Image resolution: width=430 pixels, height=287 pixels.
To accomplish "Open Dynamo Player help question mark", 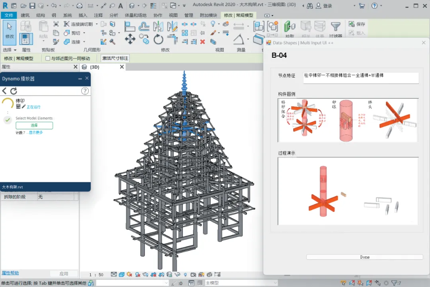I will click(85, 91).
